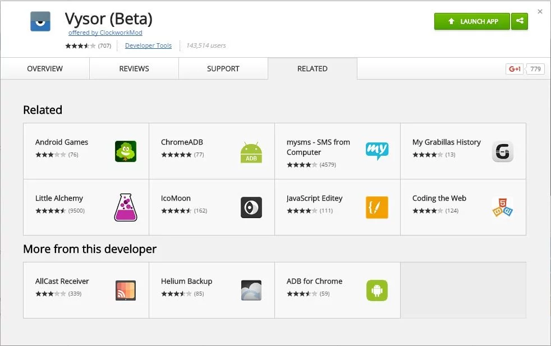The height and width of the screenshot is (346, 551).
Task: Open the Android Games frog icon
Action: [x=126, y=151]
